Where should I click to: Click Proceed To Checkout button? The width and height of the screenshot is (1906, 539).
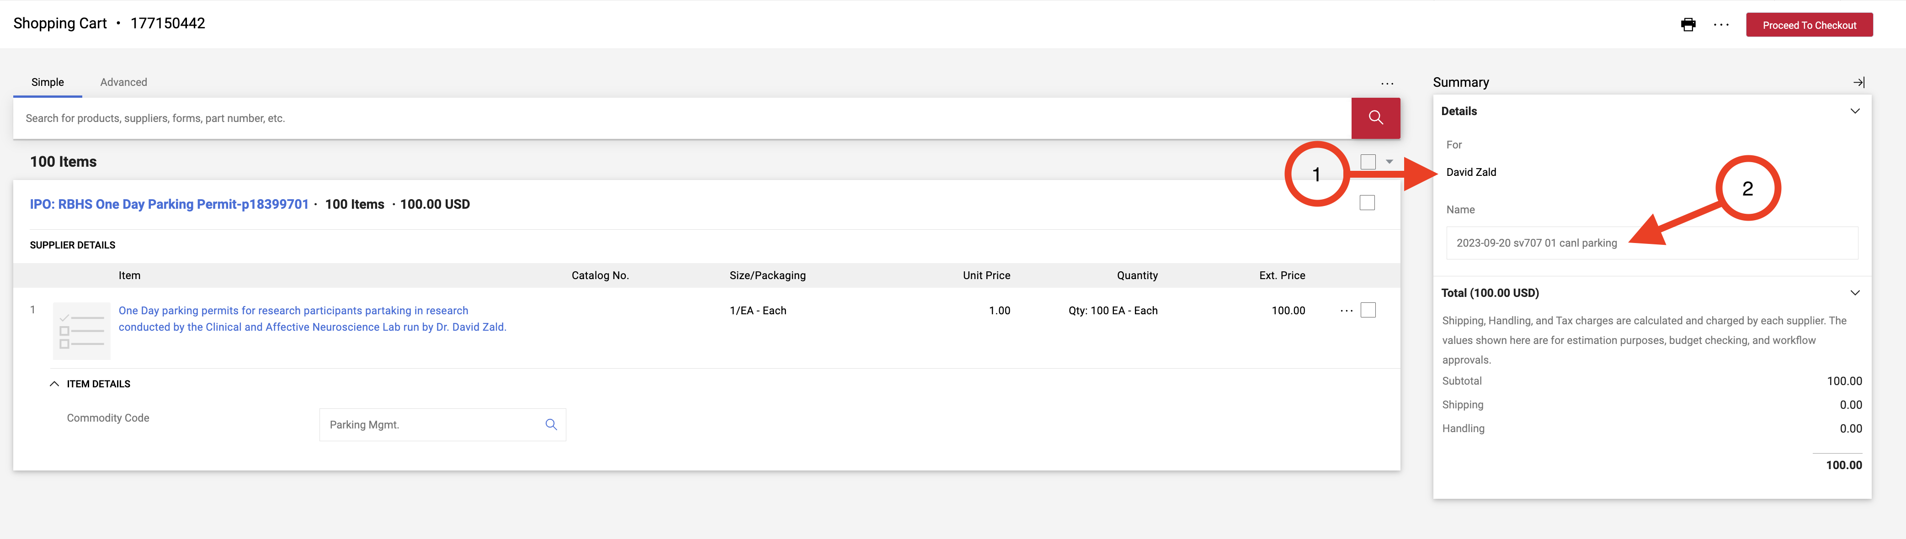click(x=1809, y=25)
